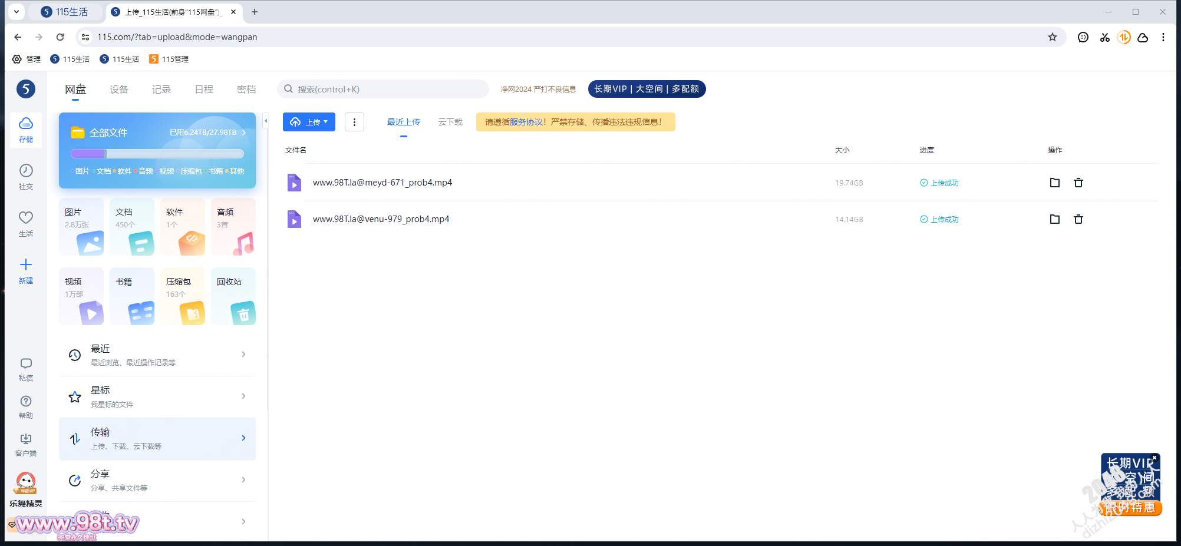Image resolution: width=1181 pixels, height=546 pixels.
Task: Click the 新建 plus icon in sidebar
Action: tap(26, 270)
